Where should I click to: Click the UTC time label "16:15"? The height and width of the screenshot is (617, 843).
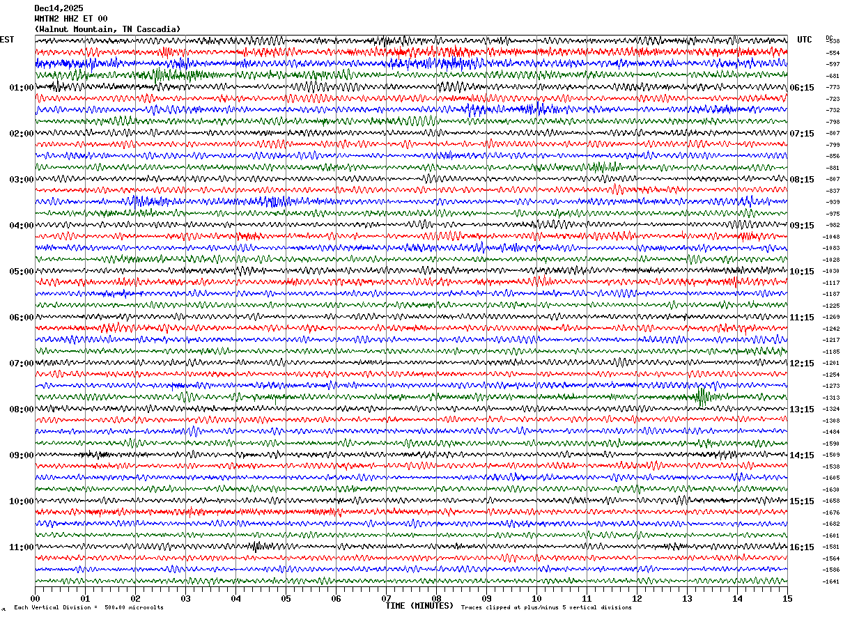(802, 547)
